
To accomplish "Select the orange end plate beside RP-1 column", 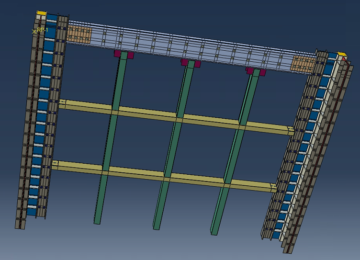I will pyautogui.click(x=79, y=34).
